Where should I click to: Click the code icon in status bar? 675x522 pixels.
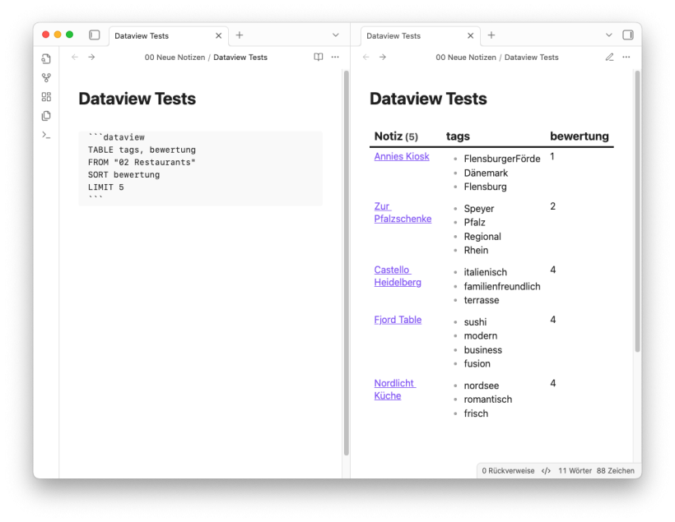(x=546, y=471)
